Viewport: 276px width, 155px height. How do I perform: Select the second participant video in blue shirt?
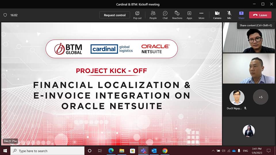249,69
